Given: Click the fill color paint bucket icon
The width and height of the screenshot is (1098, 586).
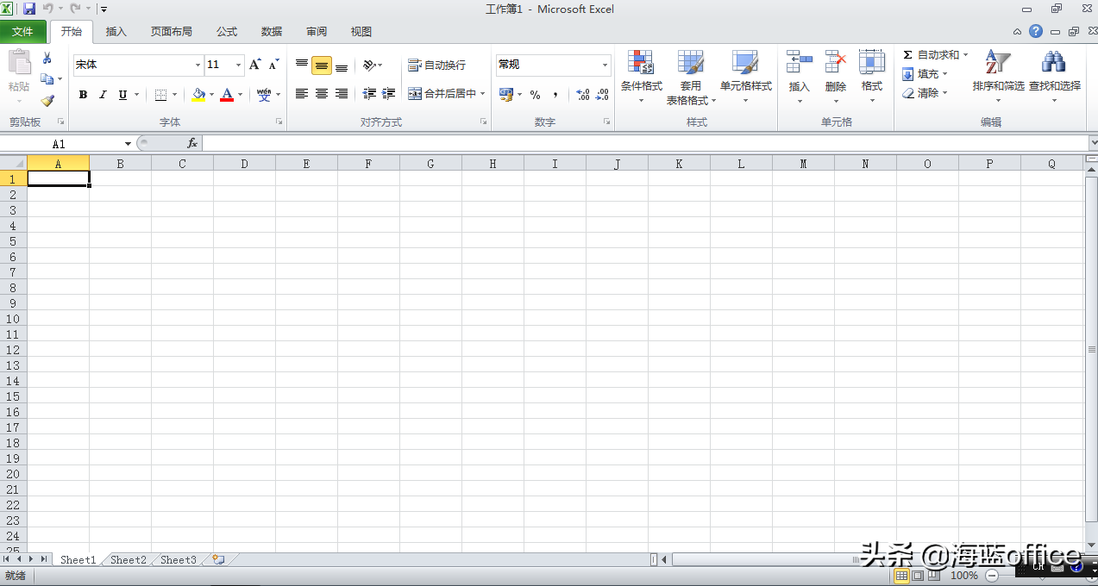Looking at the screenshot, I should click(x=199, y=95).
